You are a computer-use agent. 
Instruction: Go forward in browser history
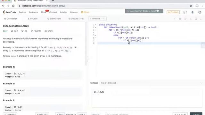point(8,6)
